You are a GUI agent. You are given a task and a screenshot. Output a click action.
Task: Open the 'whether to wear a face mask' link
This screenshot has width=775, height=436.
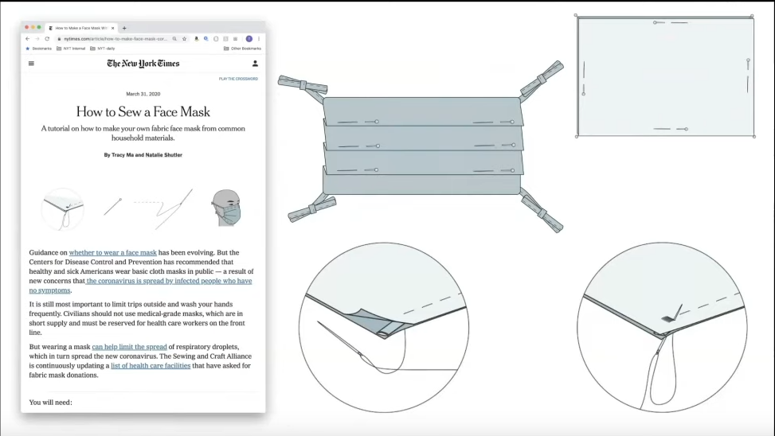pyautogui.click(x=112, y=252)
